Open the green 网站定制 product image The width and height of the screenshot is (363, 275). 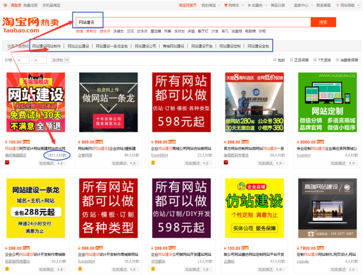tap(327, 102)
